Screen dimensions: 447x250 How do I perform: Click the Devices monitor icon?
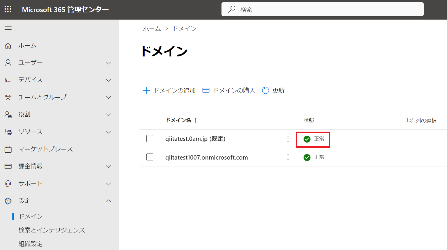8,80
